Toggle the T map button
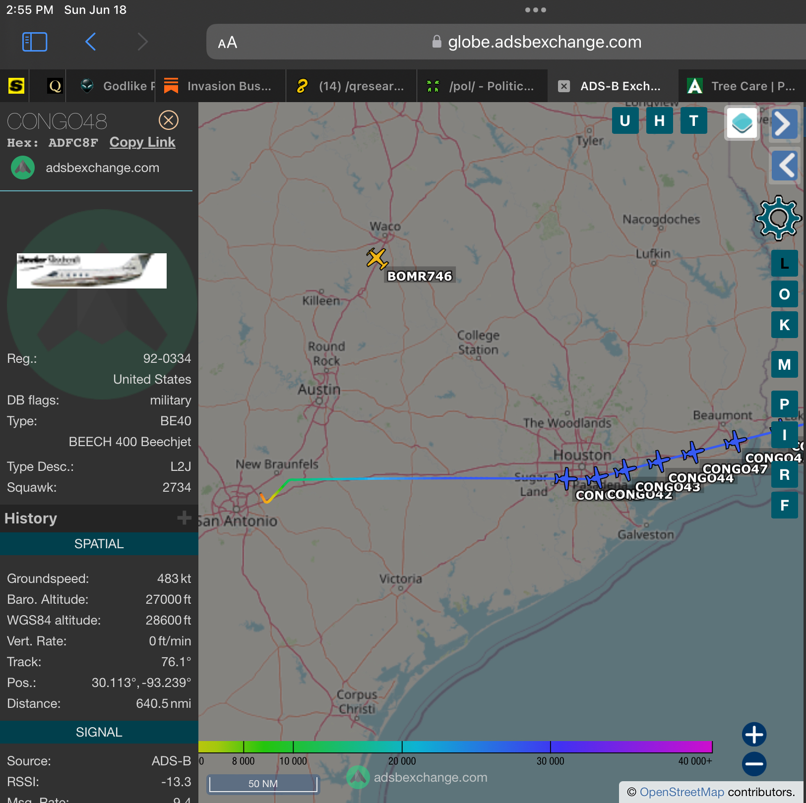This screenshot has height=803, width=806. 693,121
